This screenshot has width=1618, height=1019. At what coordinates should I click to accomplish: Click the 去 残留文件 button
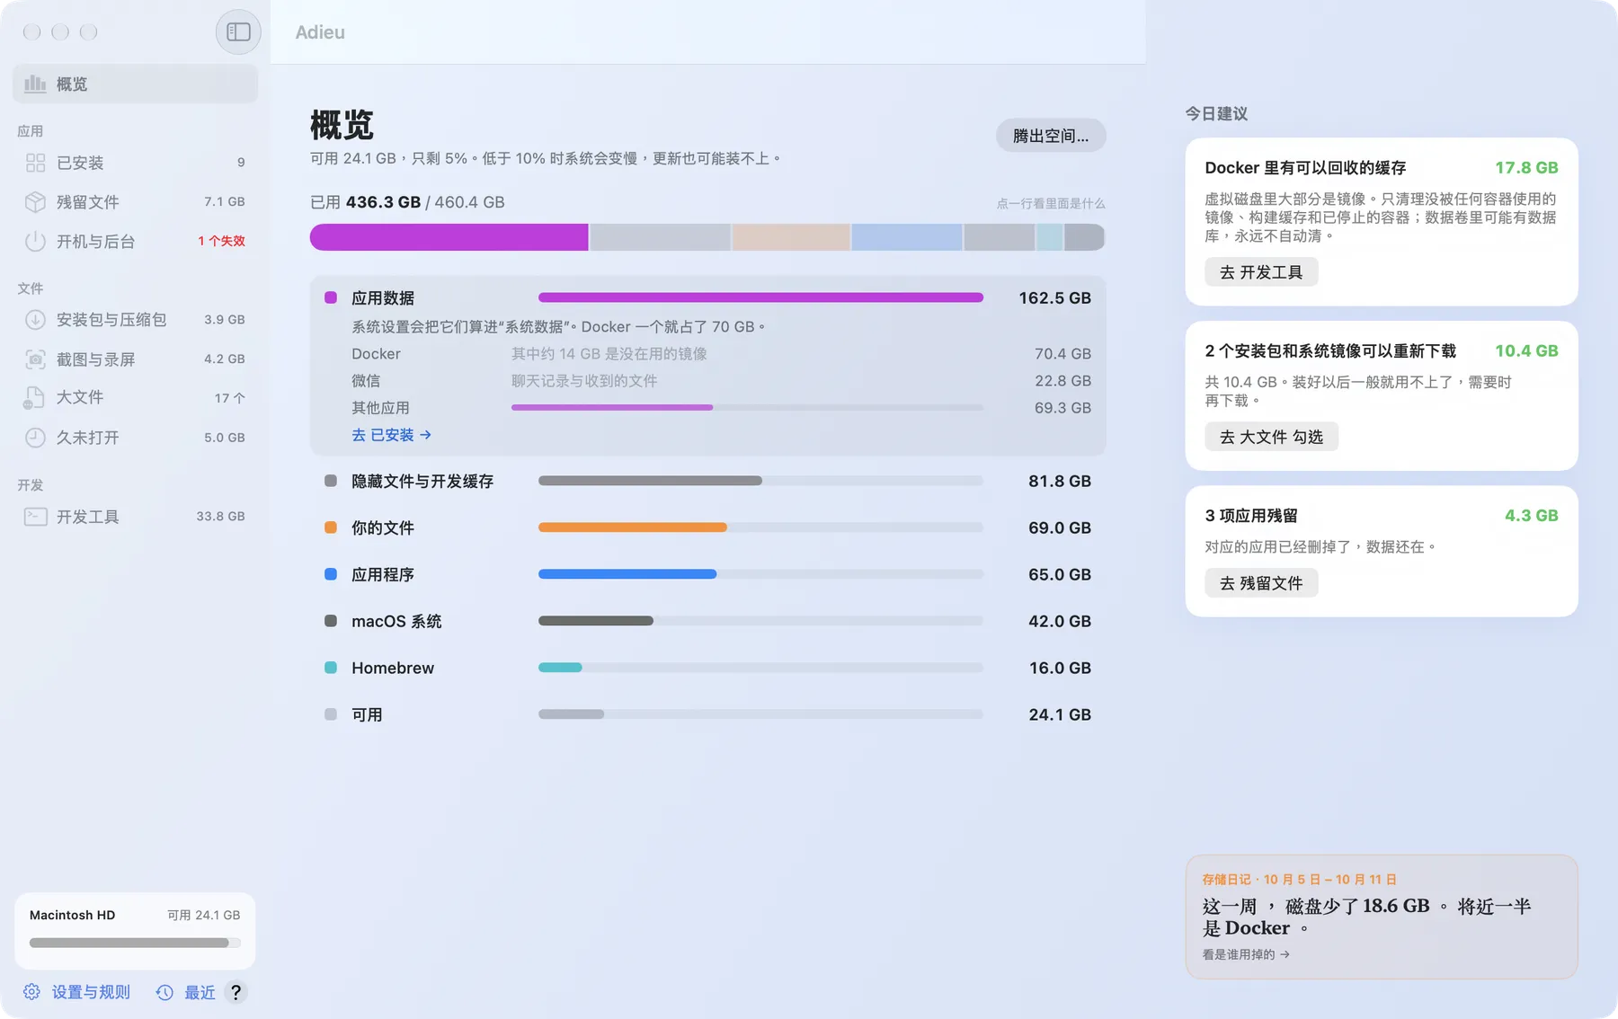click(x=1261, y=583)
